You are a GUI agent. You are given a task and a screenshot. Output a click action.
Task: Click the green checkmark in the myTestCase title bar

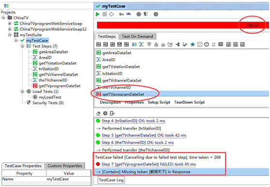pos(98,6)
